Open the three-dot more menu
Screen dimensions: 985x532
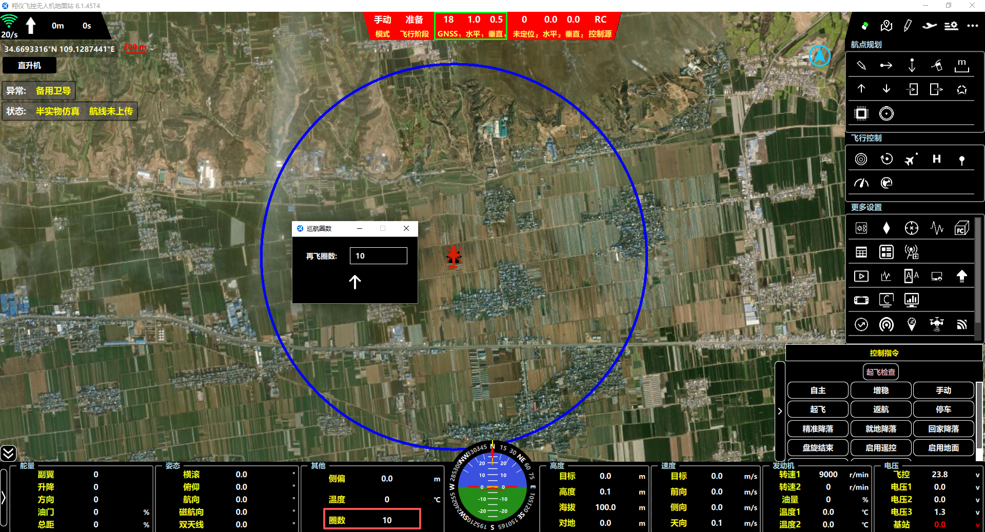973,26
